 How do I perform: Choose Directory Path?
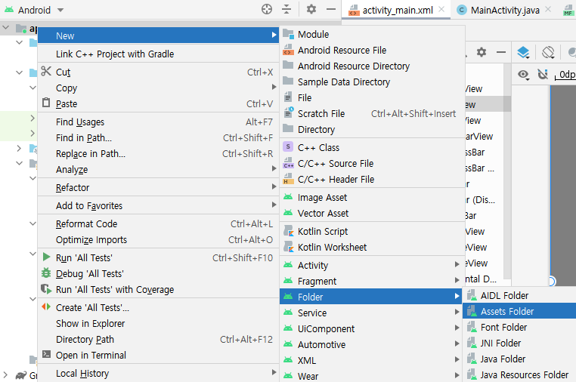click(x=158, y=339)
